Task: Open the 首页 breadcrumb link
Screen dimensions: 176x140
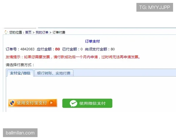Action: (x=28, y=32)
